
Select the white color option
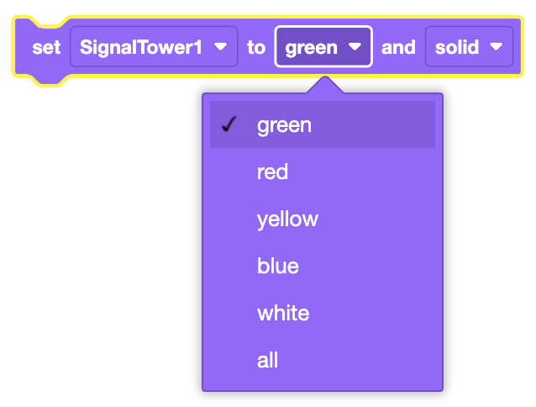[283, 314]
